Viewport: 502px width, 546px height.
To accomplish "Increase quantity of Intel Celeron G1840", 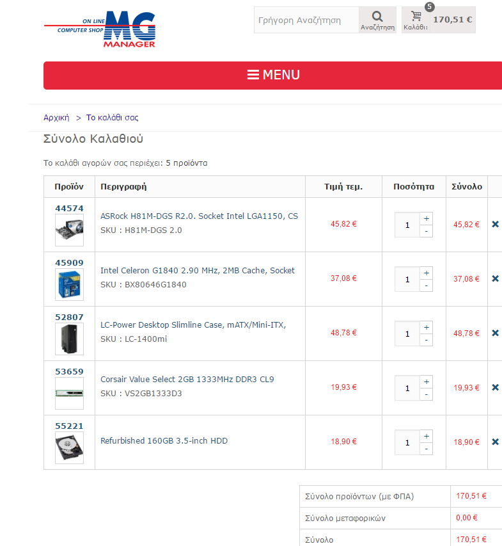I will click(x=426, y=273).
